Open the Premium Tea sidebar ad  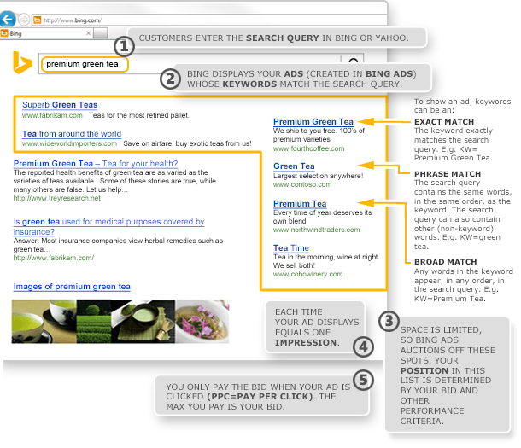pyautogui.click(x=300, y=204)
